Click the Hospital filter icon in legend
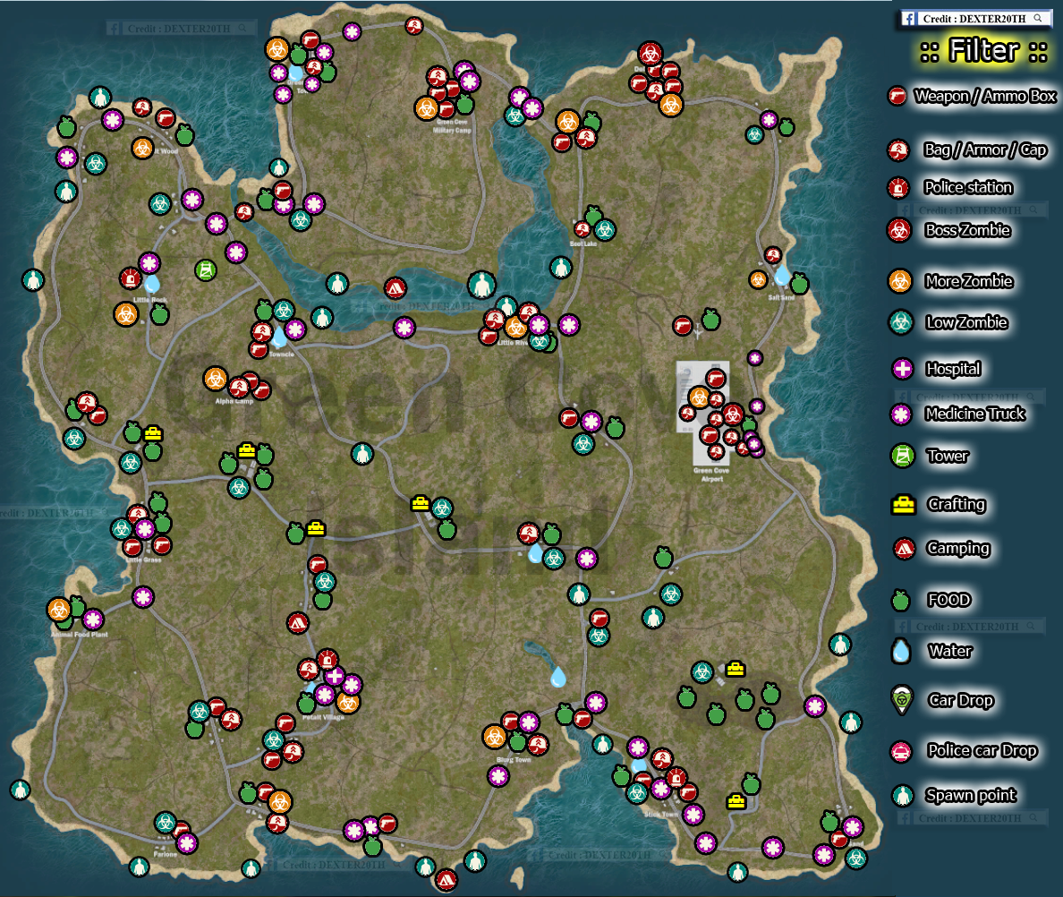This screenshot has width=1063, height=897. point(902,369)
